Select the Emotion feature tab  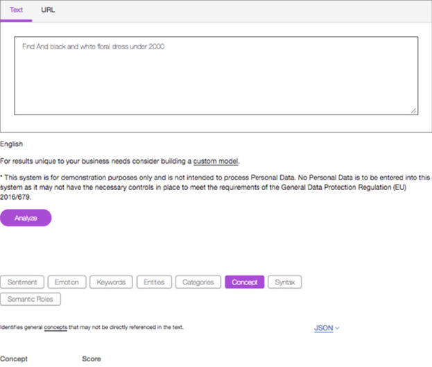[67, 282]
